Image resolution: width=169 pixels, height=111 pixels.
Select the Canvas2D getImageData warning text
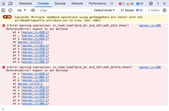pos(78,19)
